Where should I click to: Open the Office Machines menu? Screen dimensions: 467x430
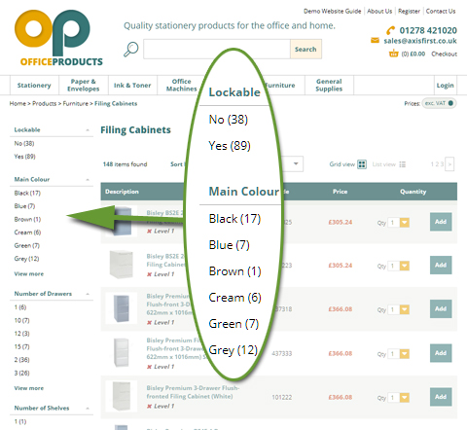[181, 86]
